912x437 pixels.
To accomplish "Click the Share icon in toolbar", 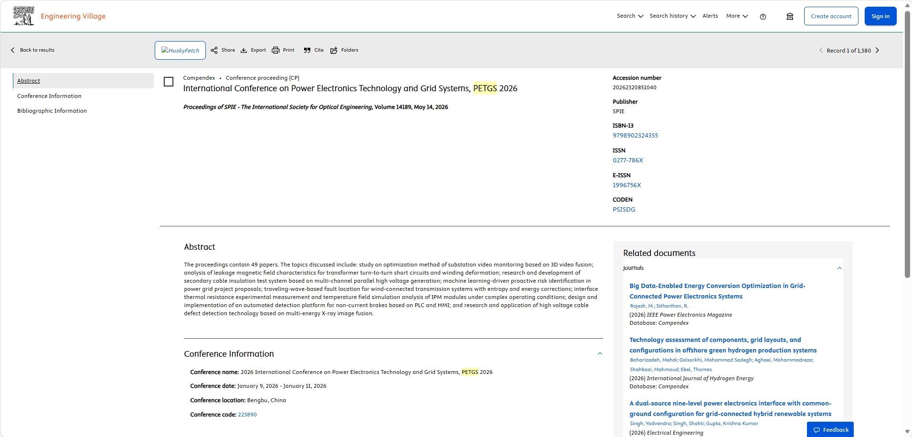I will (x=214, y=50).
